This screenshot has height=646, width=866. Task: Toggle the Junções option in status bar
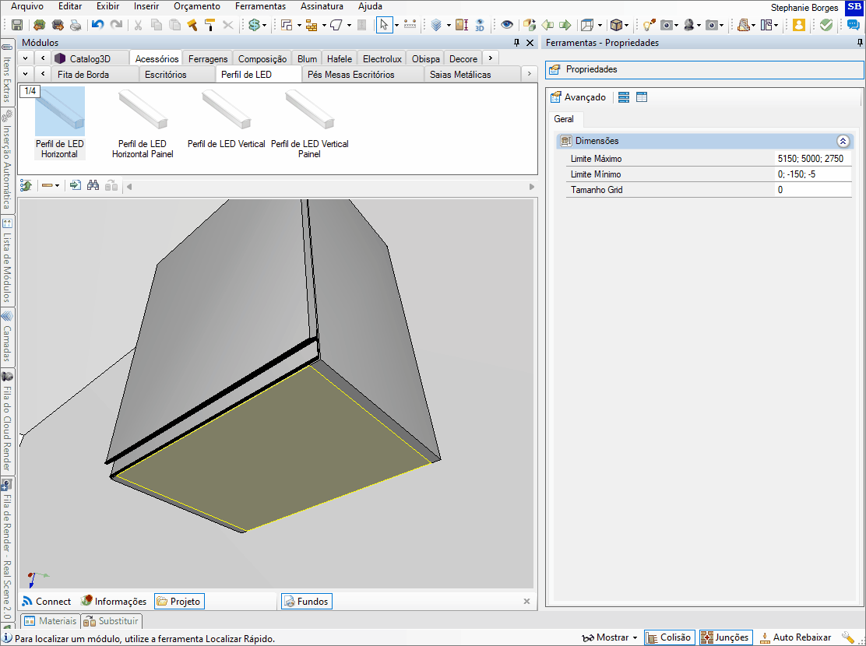click(724, 637)
